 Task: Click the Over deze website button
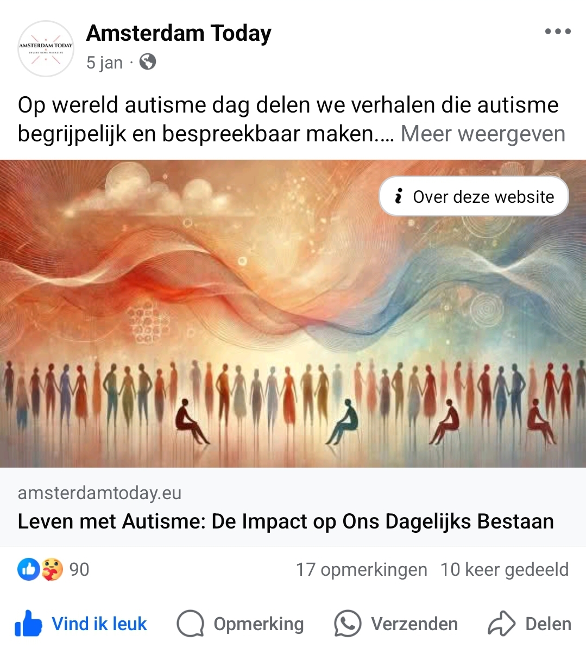coord(474,196)
